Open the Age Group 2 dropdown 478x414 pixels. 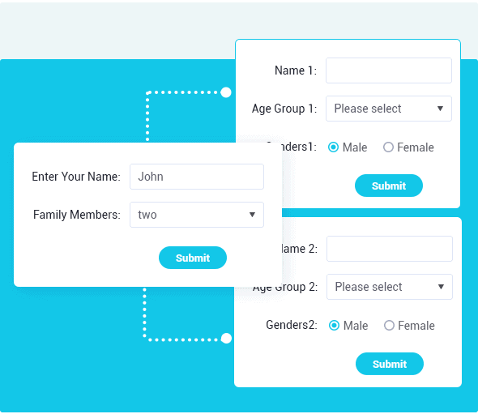[390, 287]
